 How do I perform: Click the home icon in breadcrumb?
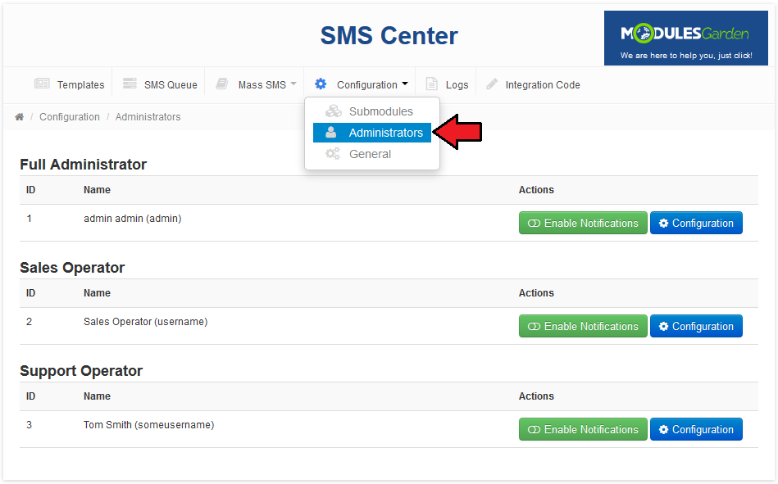20,117
